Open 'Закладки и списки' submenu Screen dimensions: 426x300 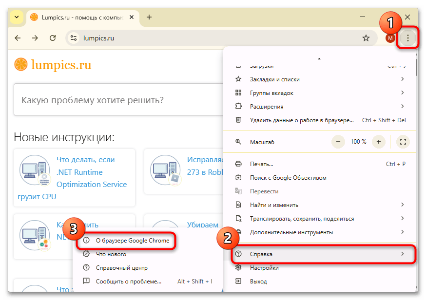coord(320,79)
